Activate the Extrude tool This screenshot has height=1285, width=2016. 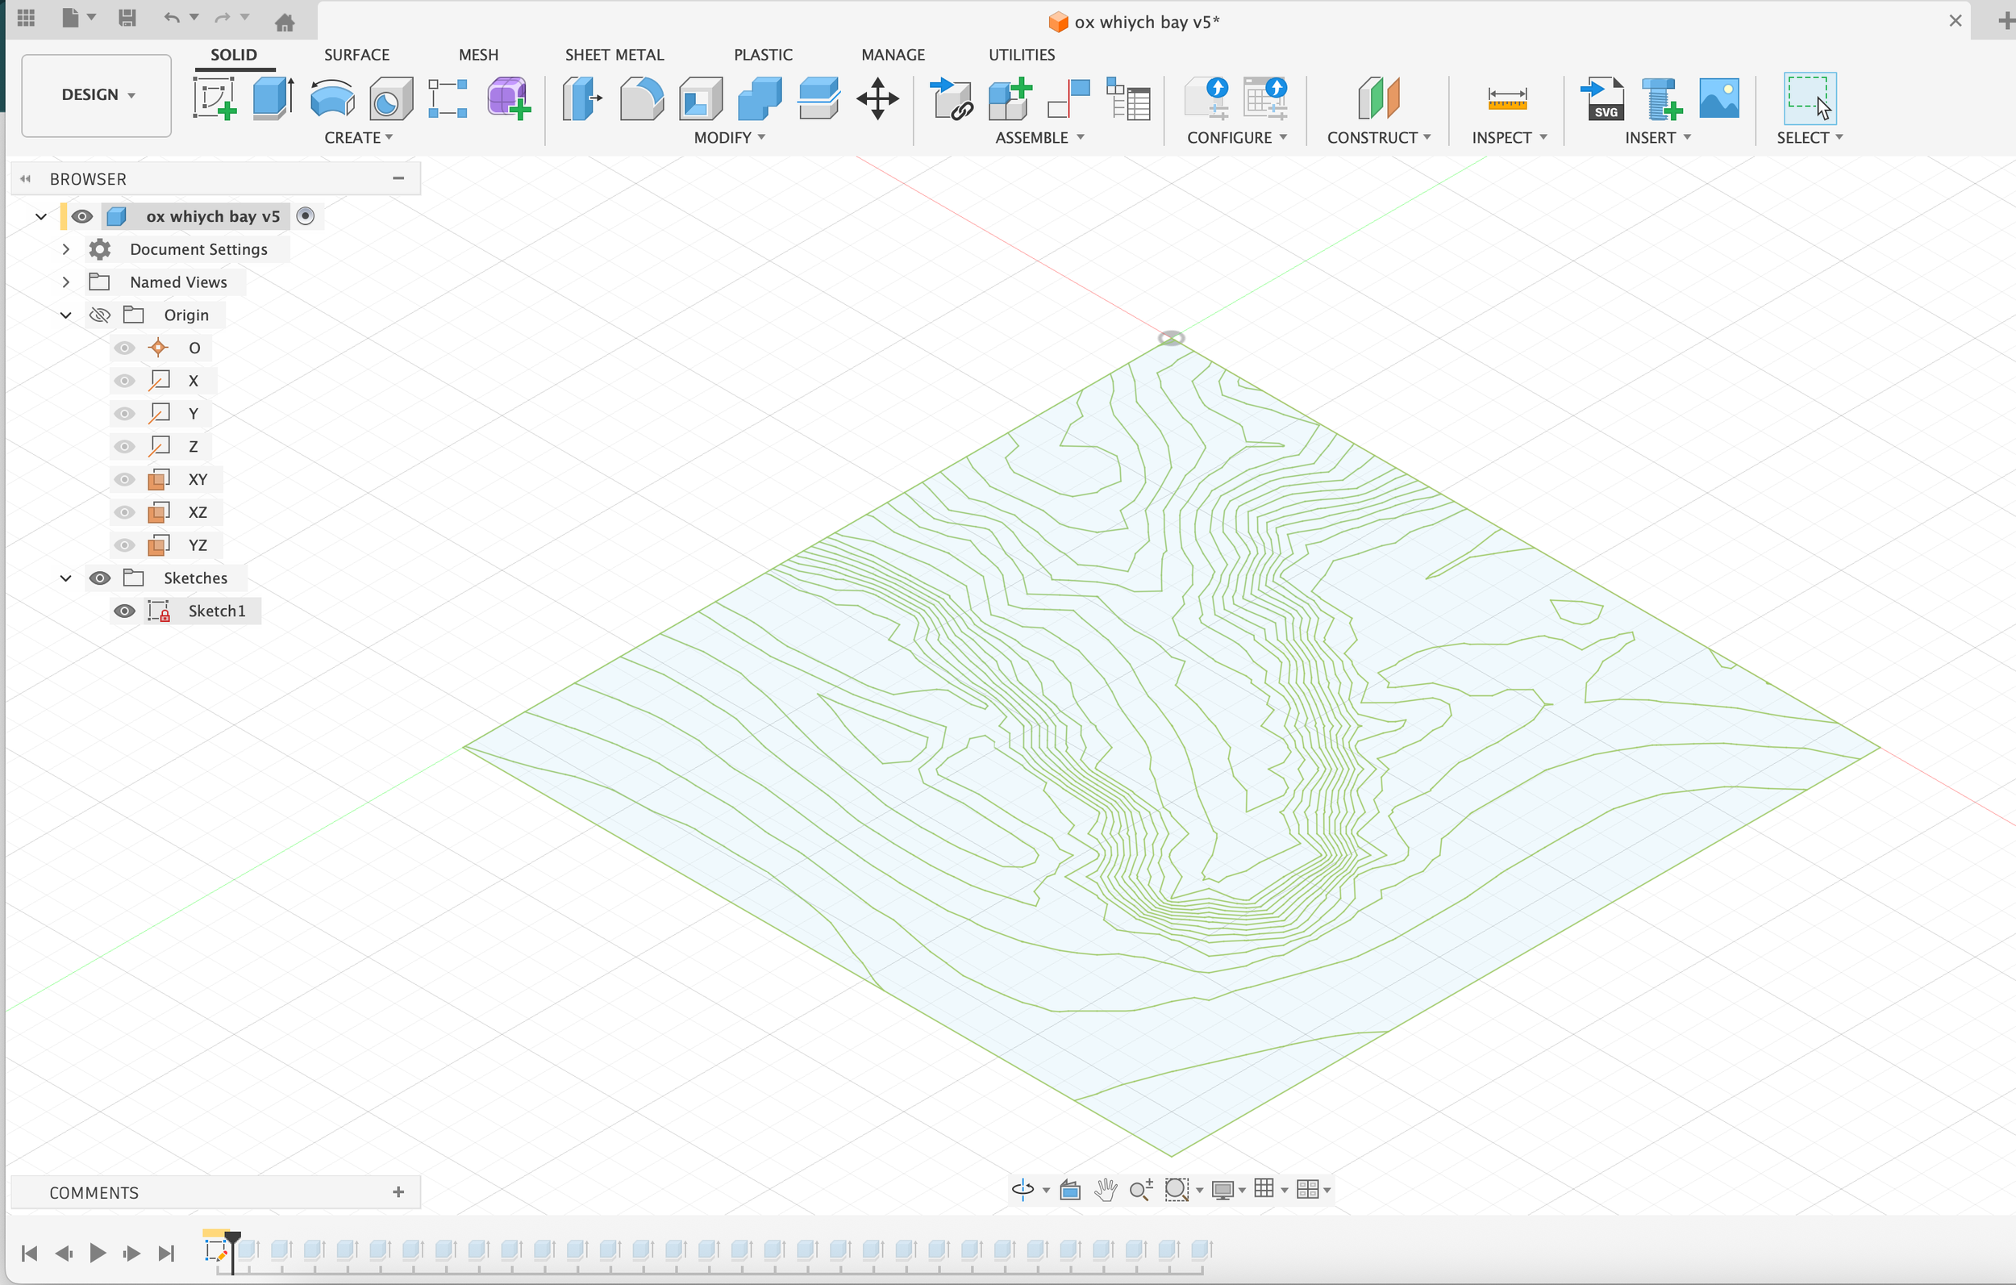click(272, 97)
